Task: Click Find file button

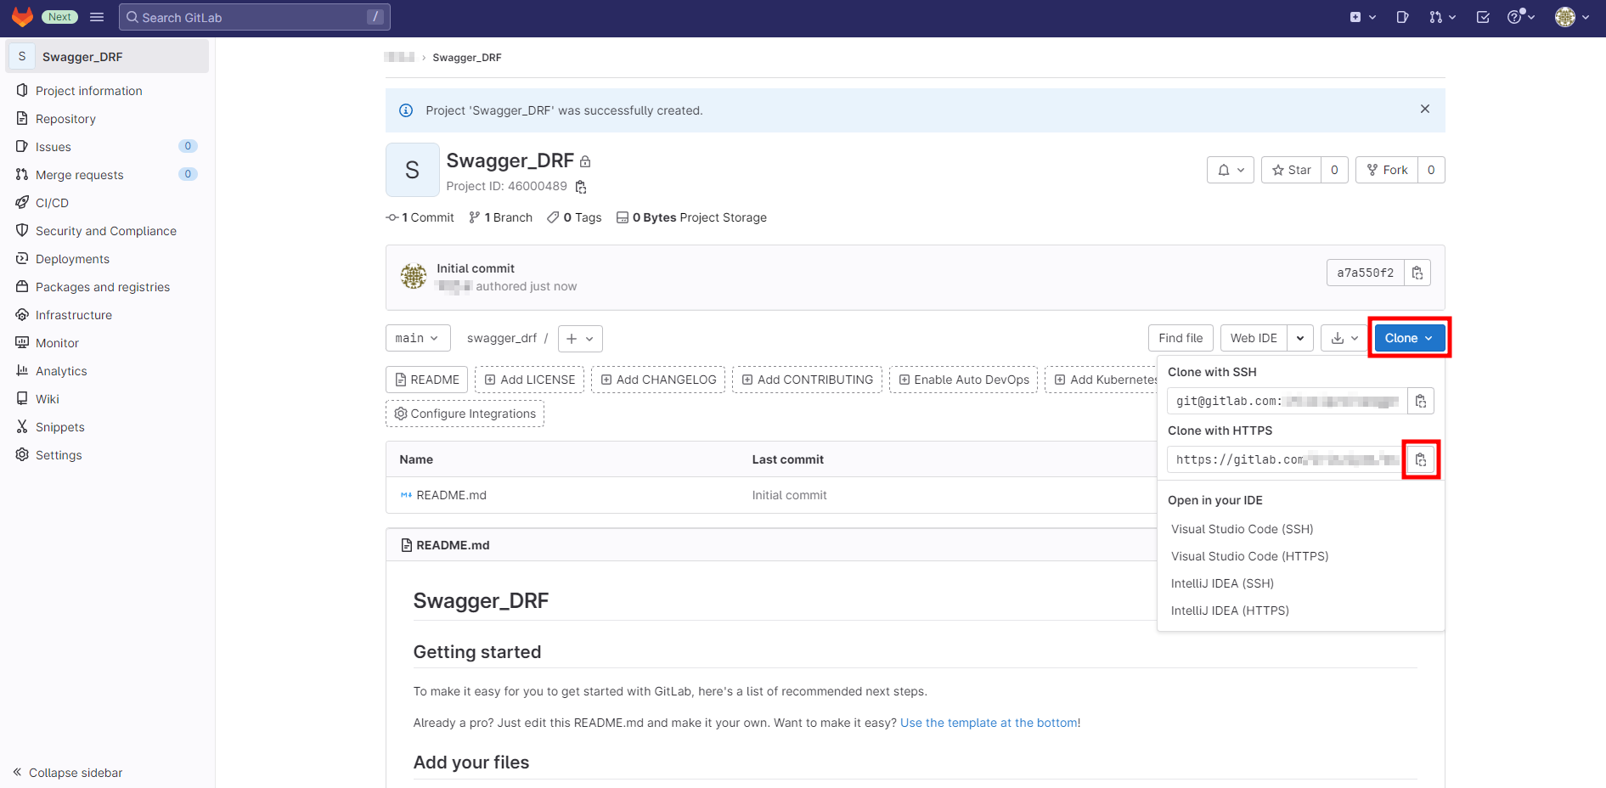Action: click(1181, 338)
